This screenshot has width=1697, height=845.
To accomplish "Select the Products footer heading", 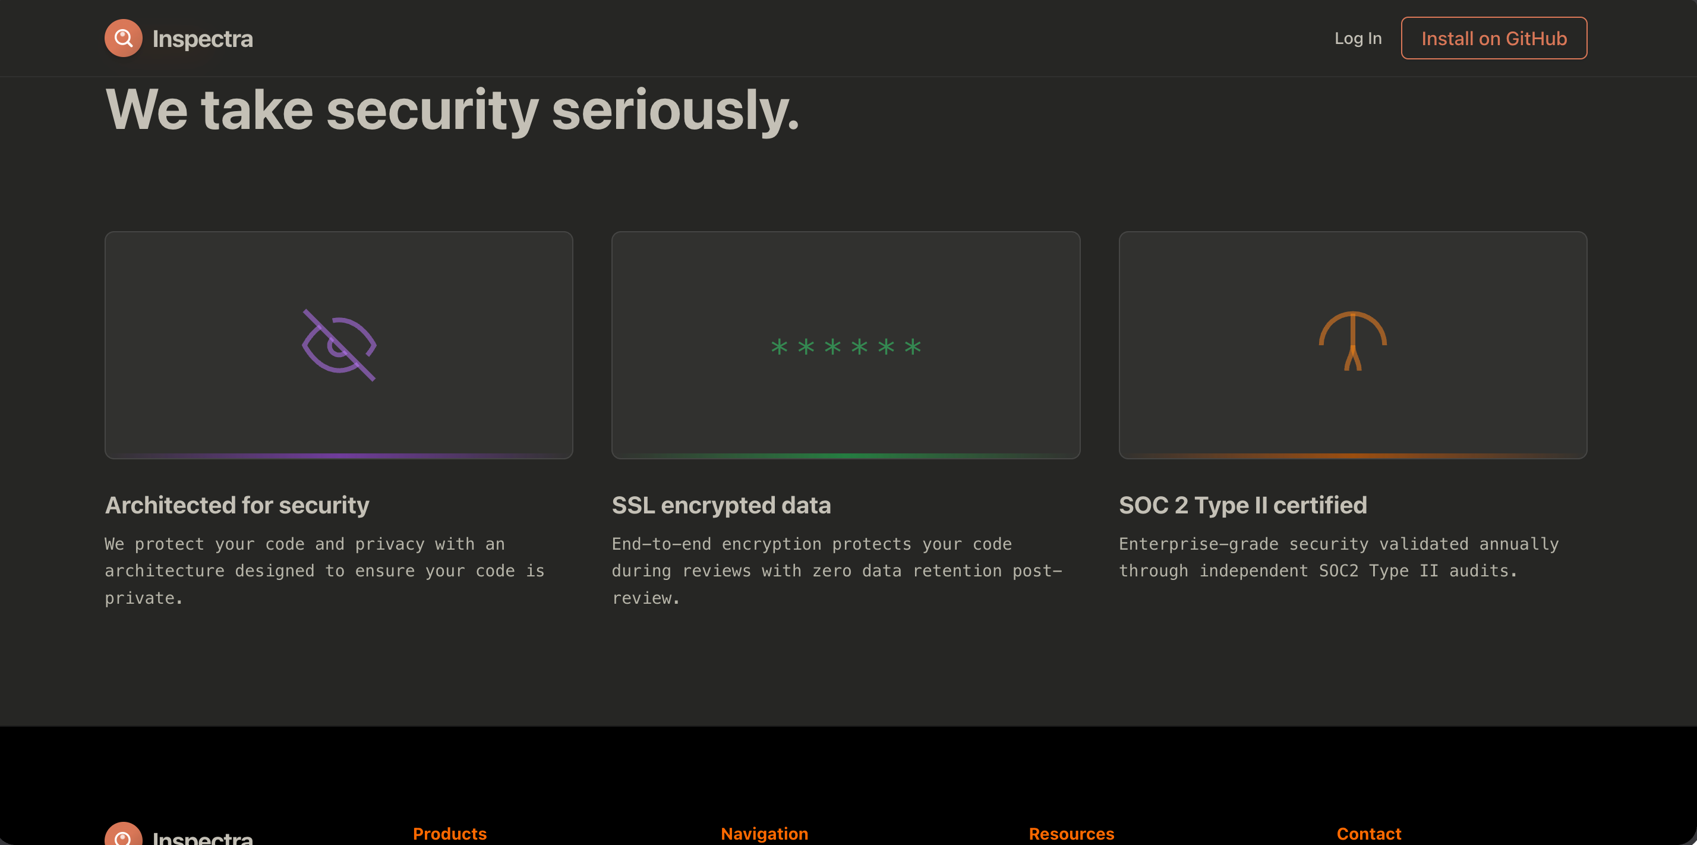I will tap(449, 834).
